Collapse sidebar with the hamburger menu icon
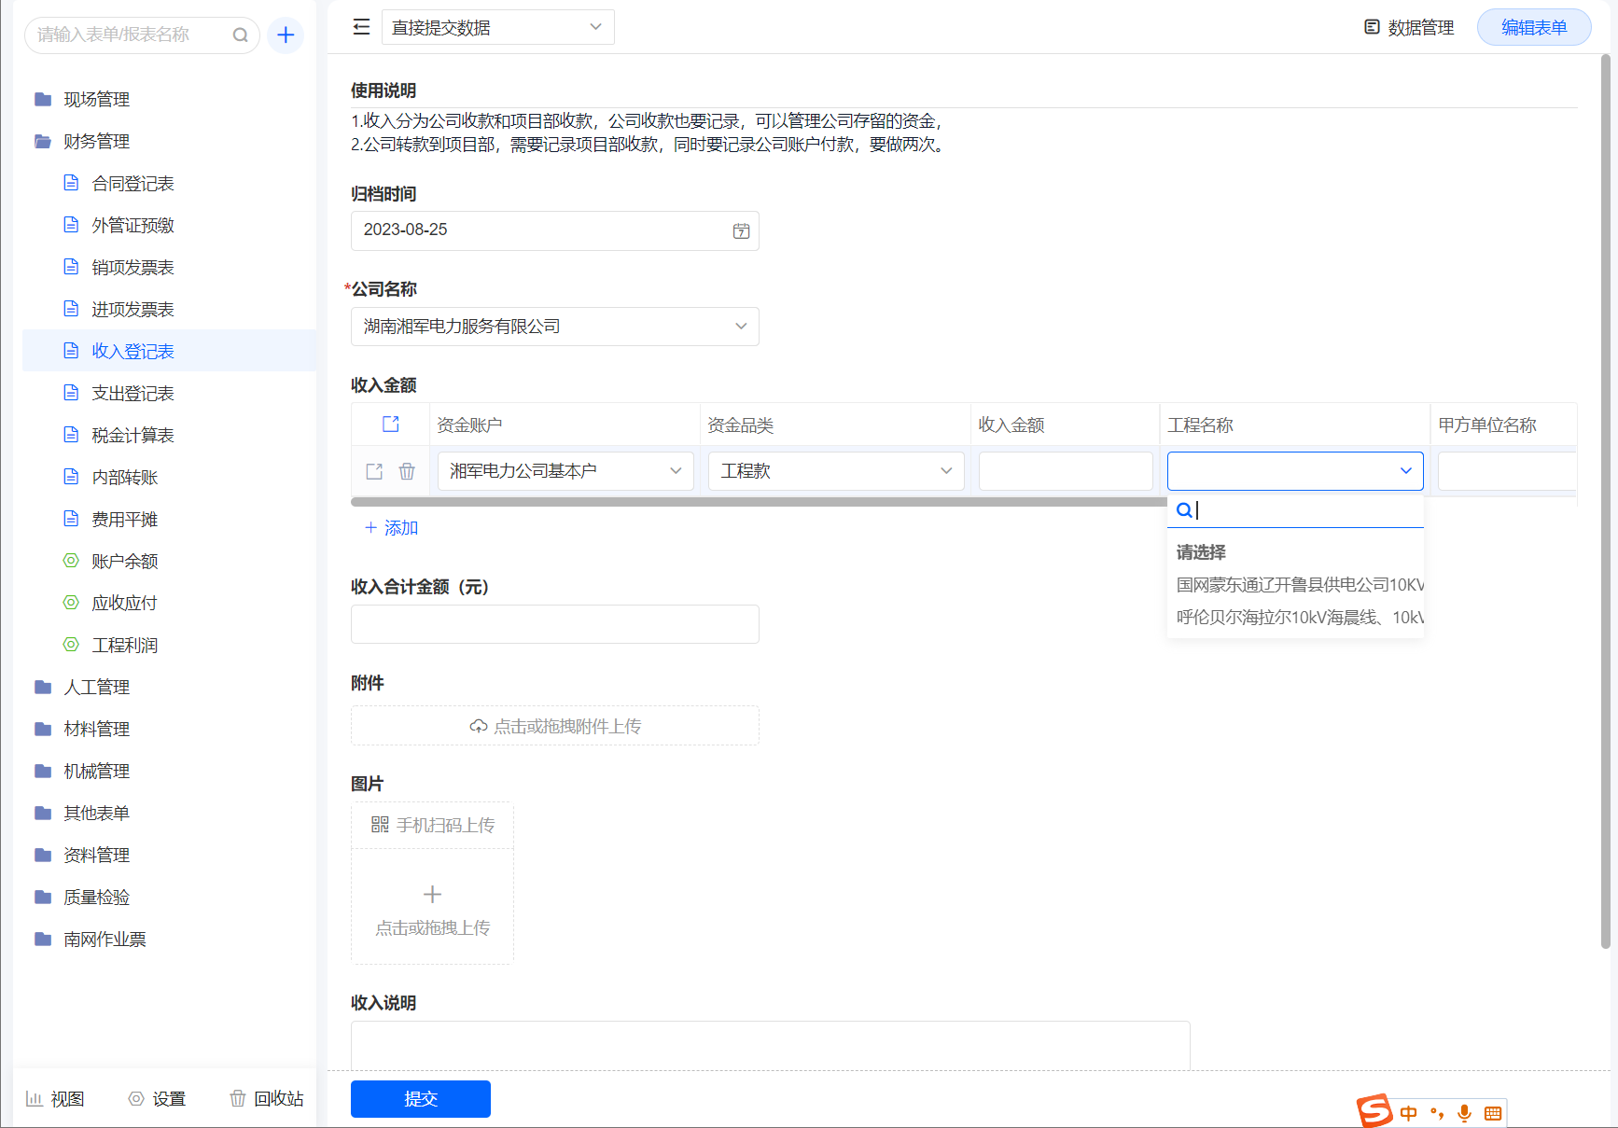1618x1128 pixels. pos(361,27)
